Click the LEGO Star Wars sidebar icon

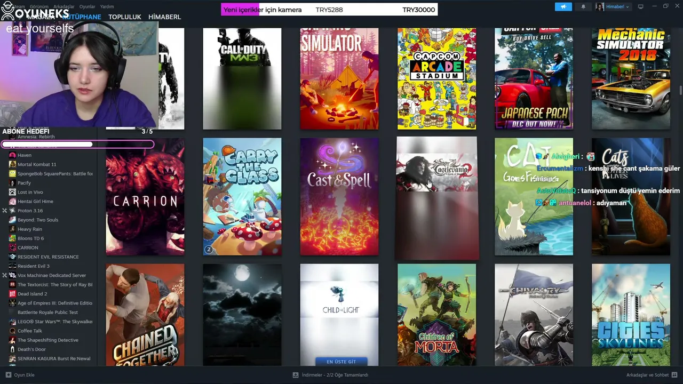[x=12, y=322]
